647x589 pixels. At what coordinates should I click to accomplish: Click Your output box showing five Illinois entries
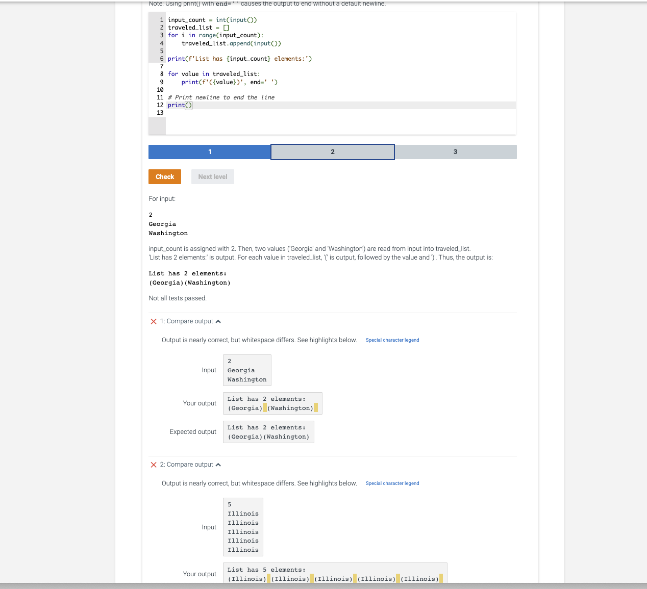(x=335, y=574)
